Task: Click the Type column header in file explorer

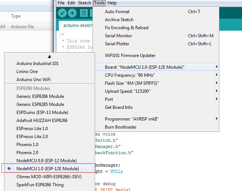Action: coord(16,16)
